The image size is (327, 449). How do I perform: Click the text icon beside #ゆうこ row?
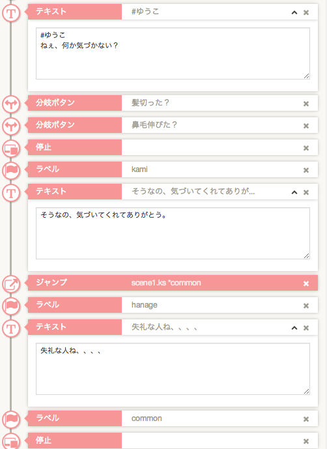click(x=11, y=13)
